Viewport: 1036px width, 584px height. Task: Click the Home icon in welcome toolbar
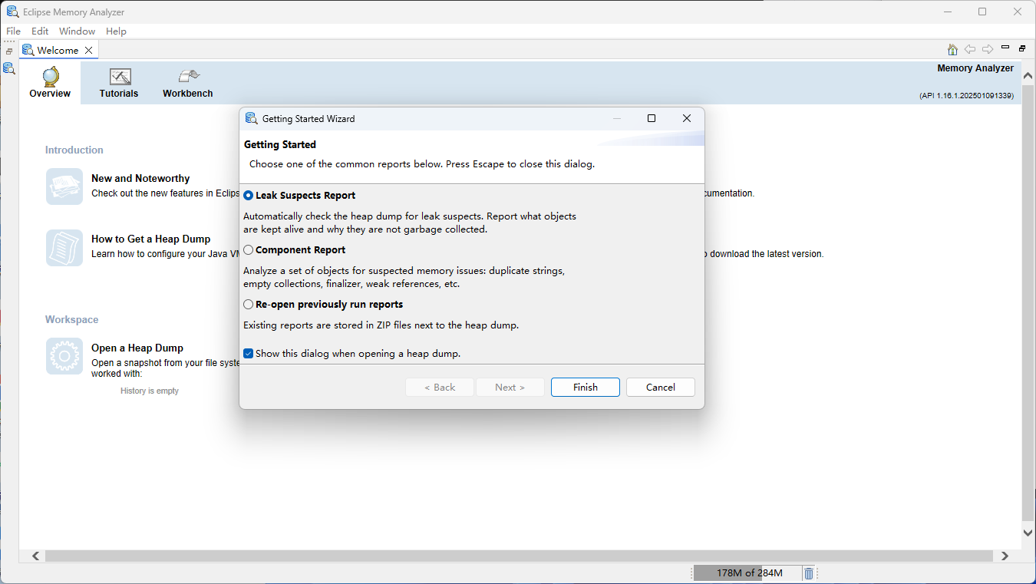tap(952, 50)
